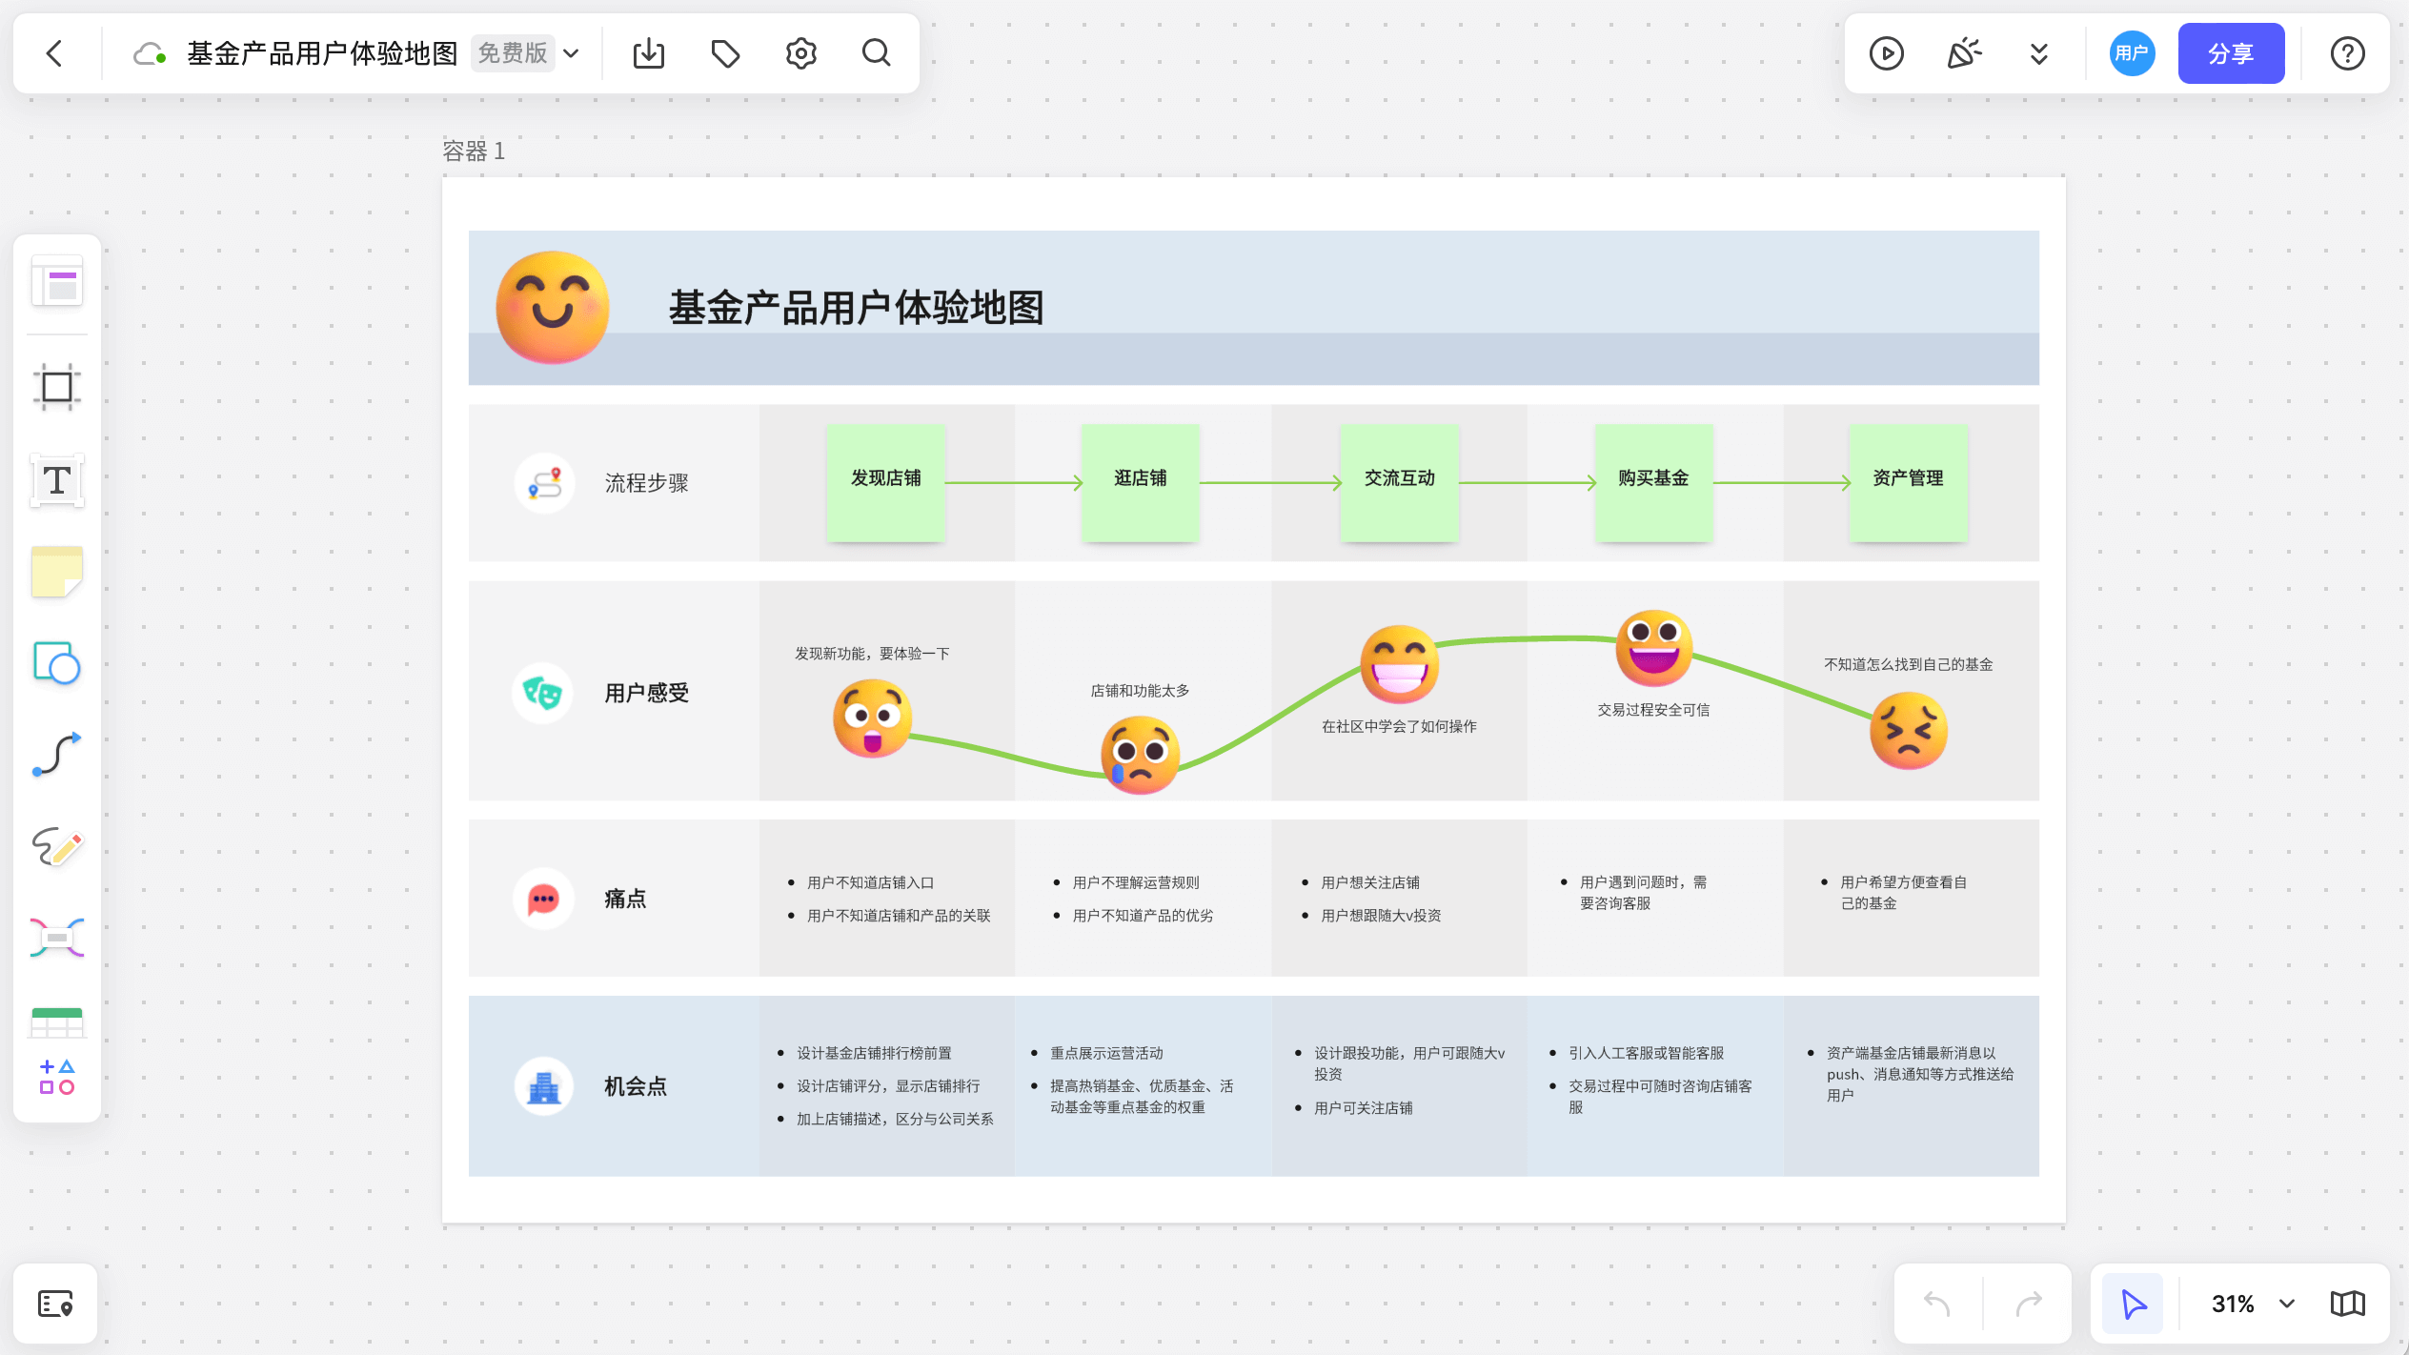Open the tag icon in toolbar

pyautogui.click(x=725, y=53)
